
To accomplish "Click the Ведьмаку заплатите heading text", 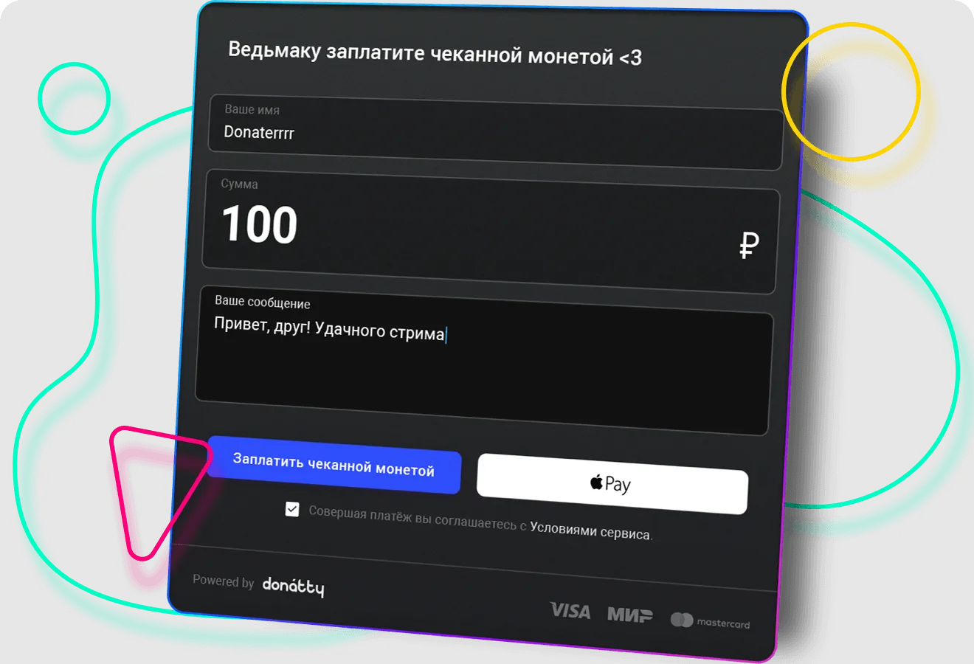I will tap(435, 53).
